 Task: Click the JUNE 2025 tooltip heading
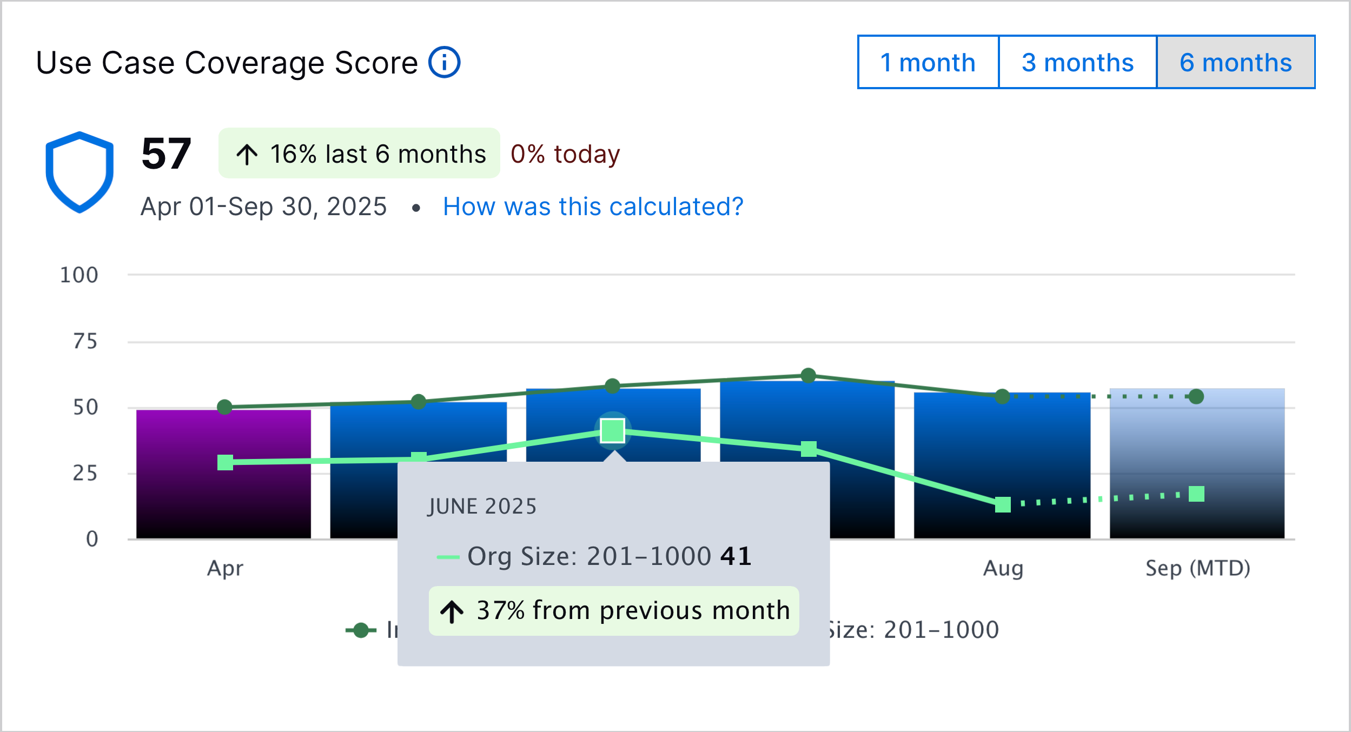point(482,506)
